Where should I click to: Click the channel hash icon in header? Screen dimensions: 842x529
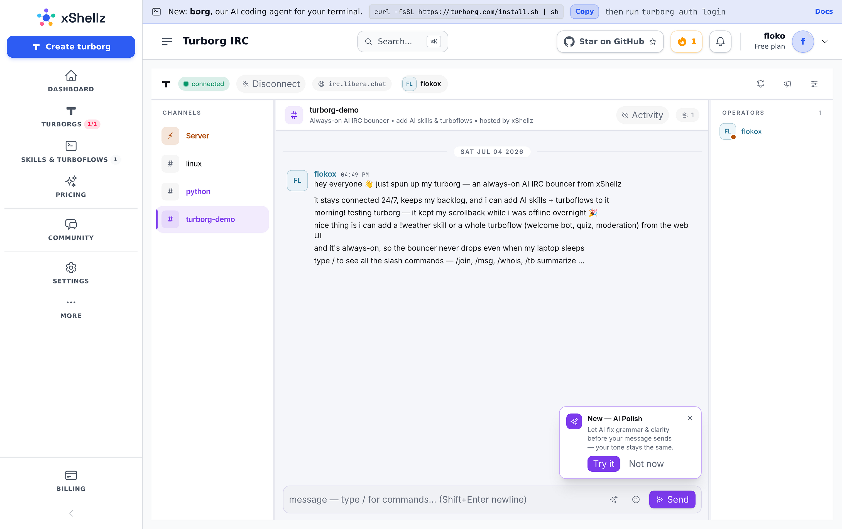click(294, 115)
